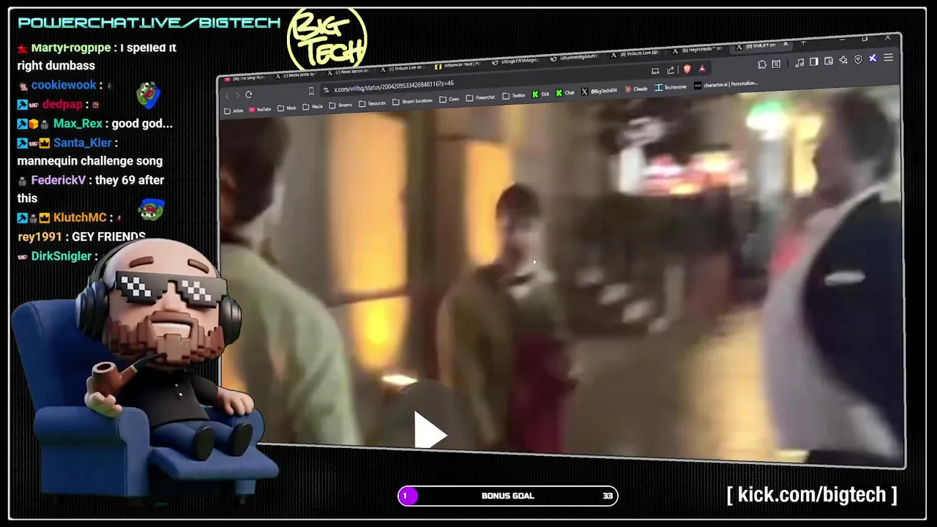
Task: Reload the page with the refresh icon
Action: click(249, 94)
